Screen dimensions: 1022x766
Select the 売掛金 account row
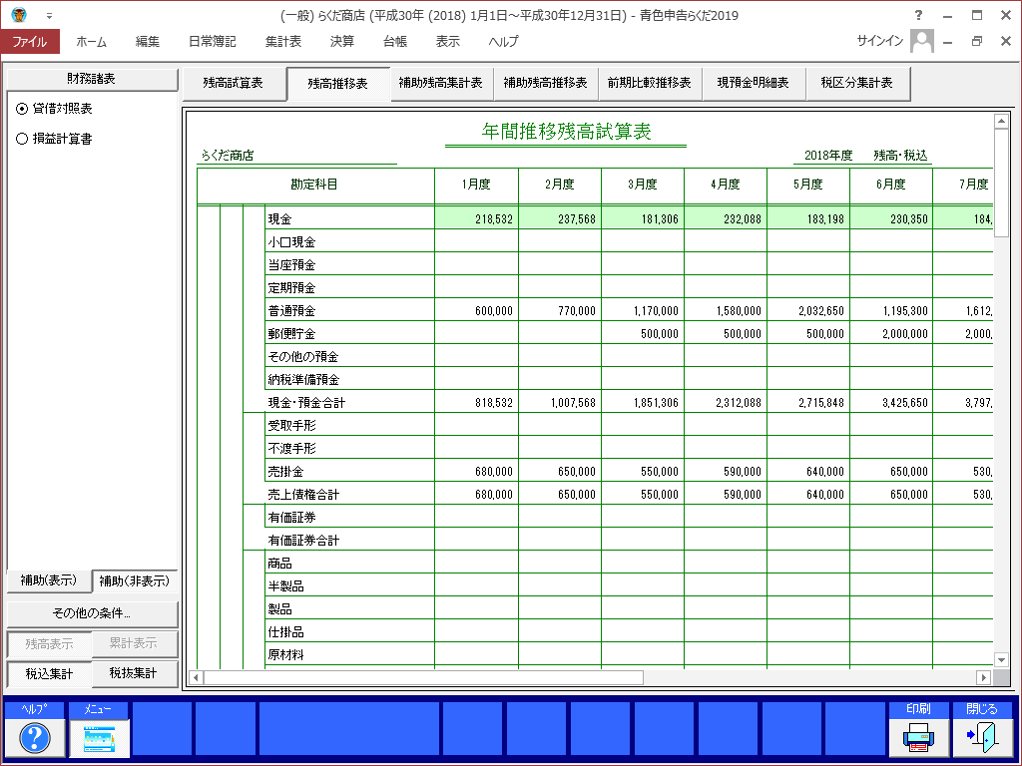tap(350, 471)
